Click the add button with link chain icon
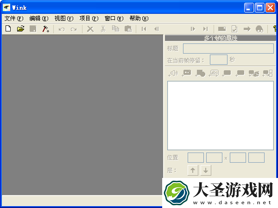Screen dimensions: 278x208 point(254,73)
